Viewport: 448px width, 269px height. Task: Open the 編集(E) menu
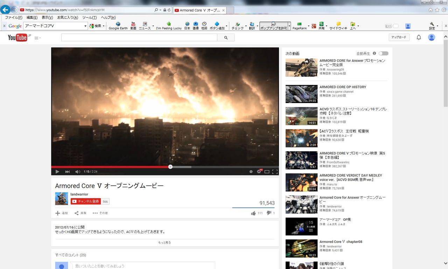click(32, 17)
